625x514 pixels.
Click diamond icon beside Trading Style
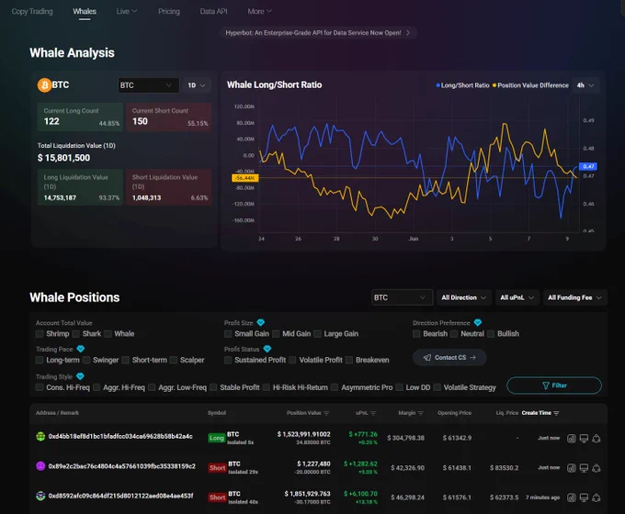tap(80, 376)
